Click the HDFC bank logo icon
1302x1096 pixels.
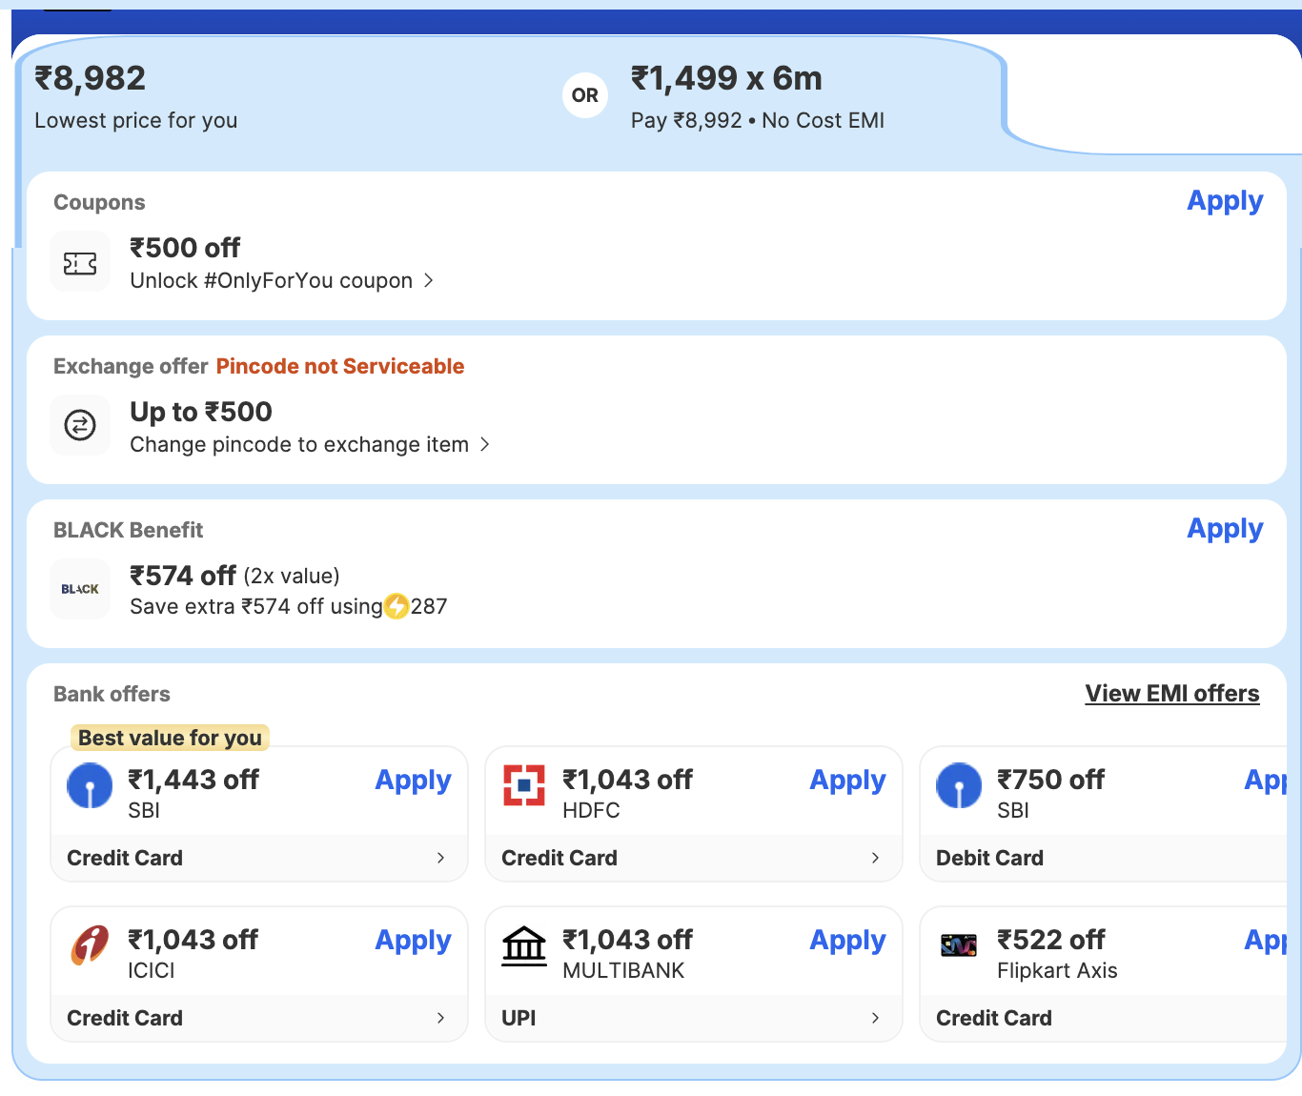(x=524, y=785)
